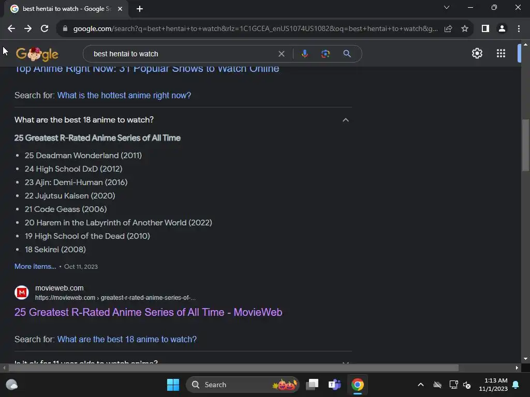The image size is (530, 397).
Task: Click horizontal scrollbar right arrow
Action: coord(517,368)
